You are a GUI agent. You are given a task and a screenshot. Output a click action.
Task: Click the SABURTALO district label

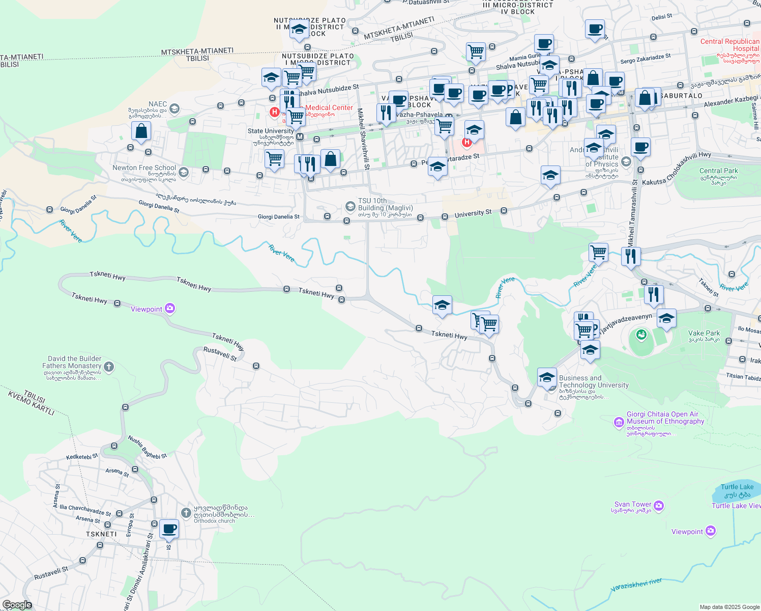681,96
